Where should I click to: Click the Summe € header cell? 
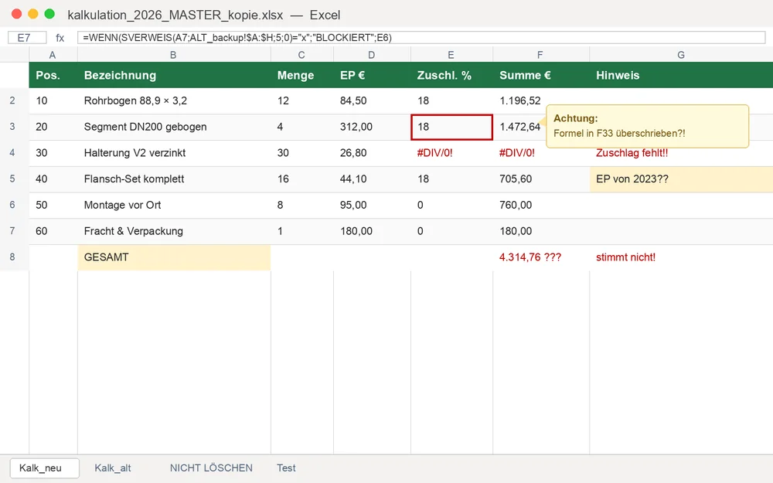tap(540, 75)
